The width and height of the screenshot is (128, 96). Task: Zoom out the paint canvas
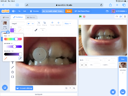66,88
